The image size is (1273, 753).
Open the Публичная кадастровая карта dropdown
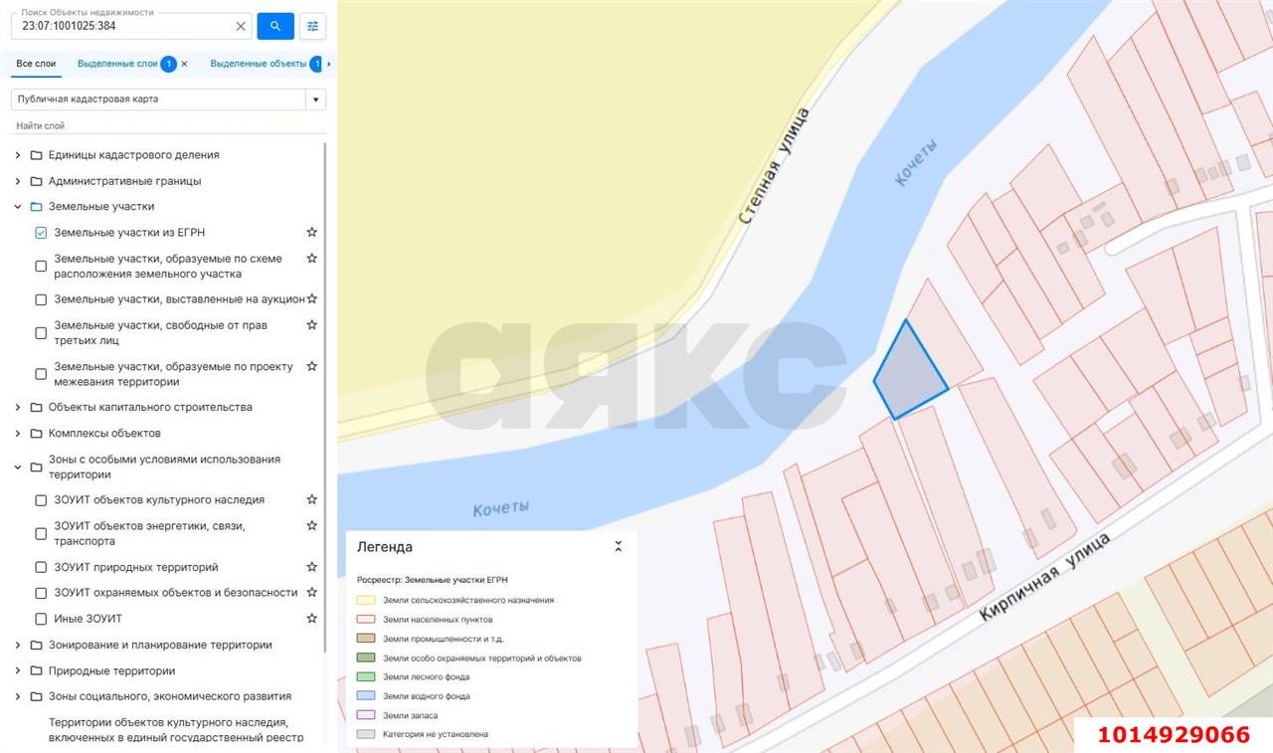[x=315, y=99]
